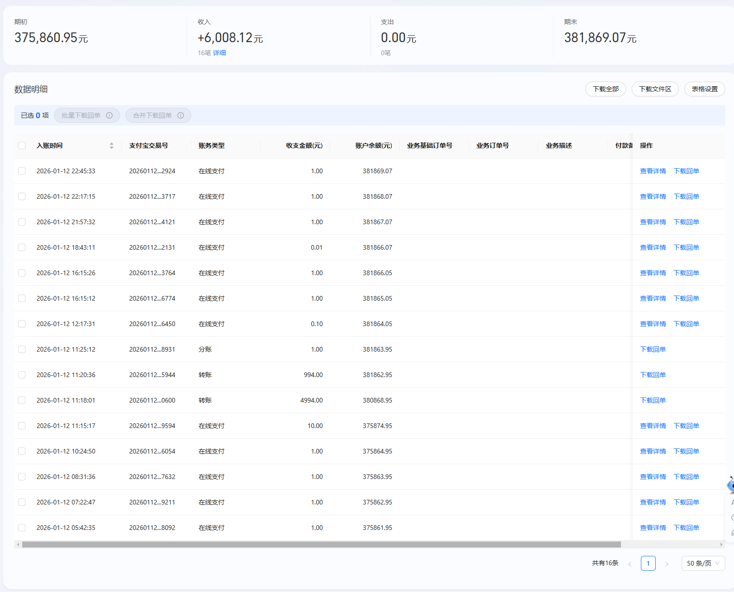This screenshot has height=592, width=734.
Task: Click 下载全部 button
Action: pyautogui.click(x=605, y=89)
